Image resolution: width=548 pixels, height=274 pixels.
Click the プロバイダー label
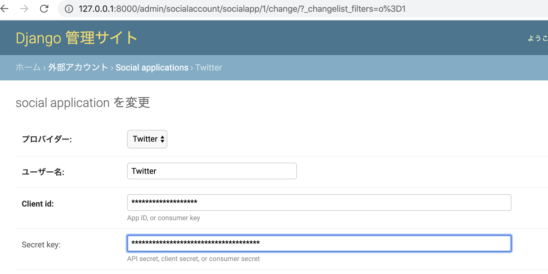pyautogui.click(x=47, y=139)
